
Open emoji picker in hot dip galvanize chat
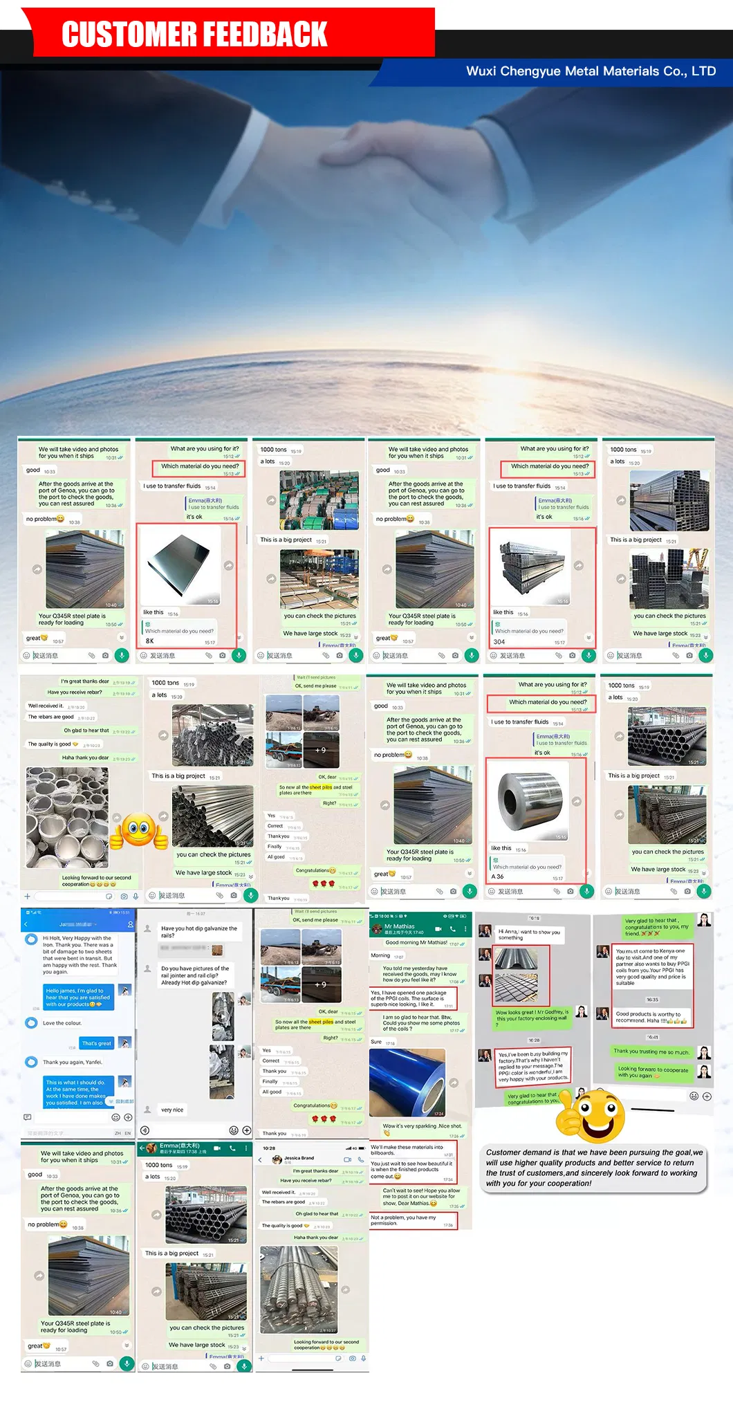tap(234, 1130)
